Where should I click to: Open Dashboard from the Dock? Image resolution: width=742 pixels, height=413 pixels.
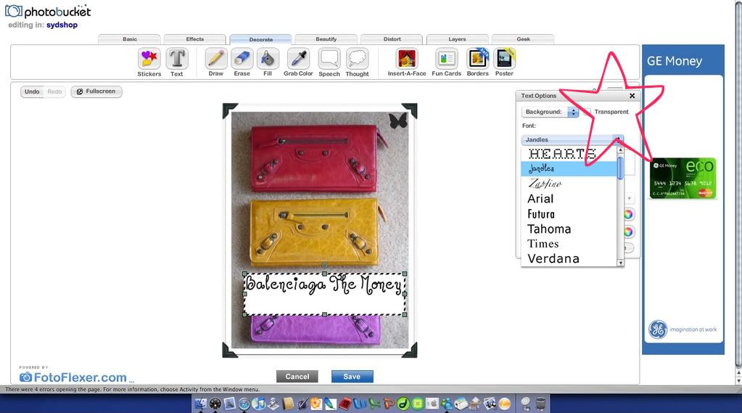215,404
